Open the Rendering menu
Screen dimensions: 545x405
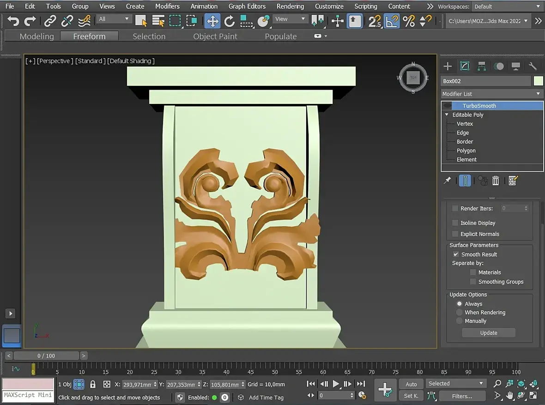click(x=290, y=6)
